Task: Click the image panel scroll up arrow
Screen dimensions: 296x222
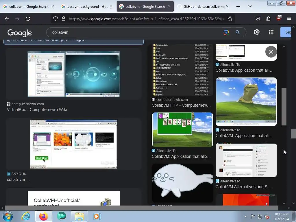Action: [x=284, y=47]
